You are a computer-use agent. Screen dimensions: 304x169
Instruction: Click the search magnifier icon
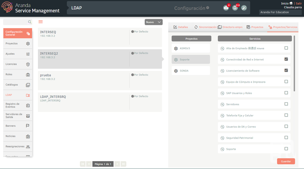pyautogui.click(x=29, y=22)
